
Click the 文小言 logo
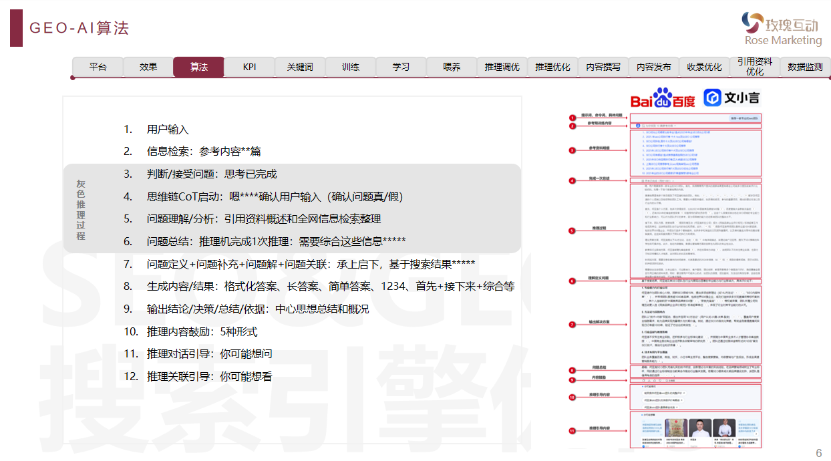click(x=732, y=98)
